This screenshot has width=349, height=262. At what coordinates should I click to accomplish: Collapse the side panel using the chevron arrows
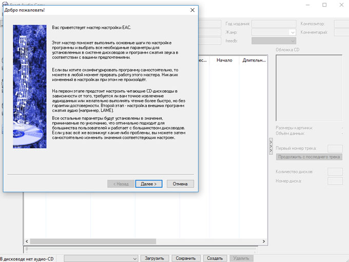click(x=271, y=145)
